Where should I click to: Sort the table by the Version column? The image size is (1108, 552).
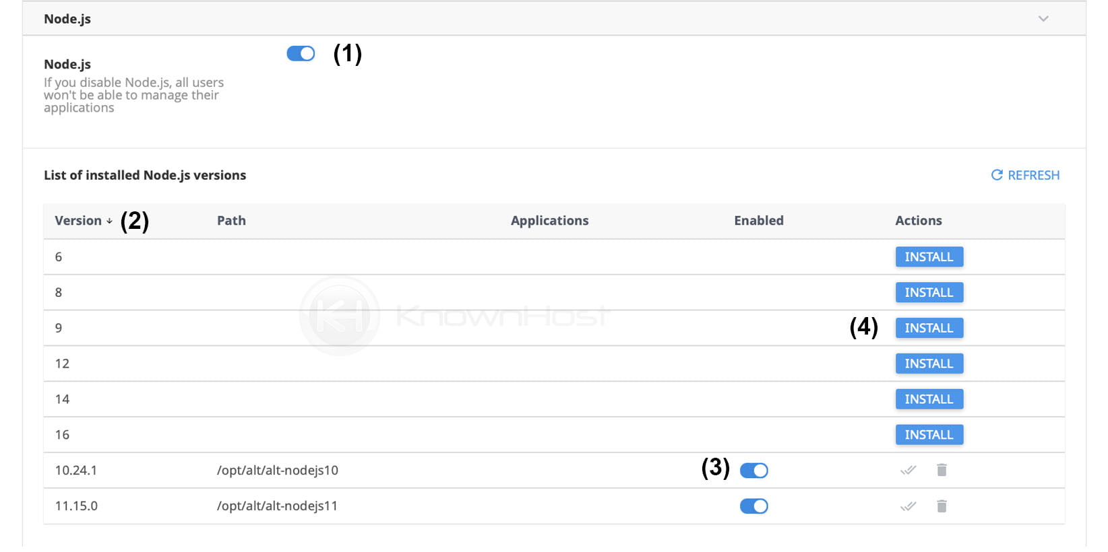tap(78, 221)
